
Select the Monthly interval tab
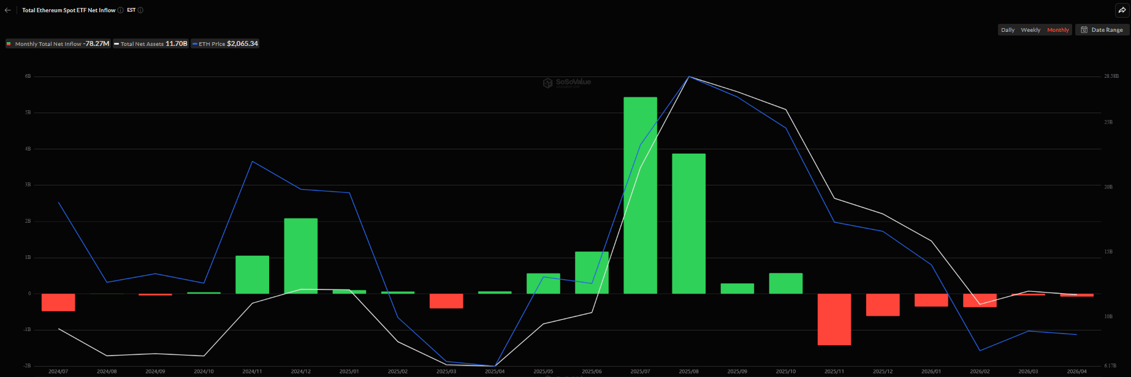(1058, 30)
